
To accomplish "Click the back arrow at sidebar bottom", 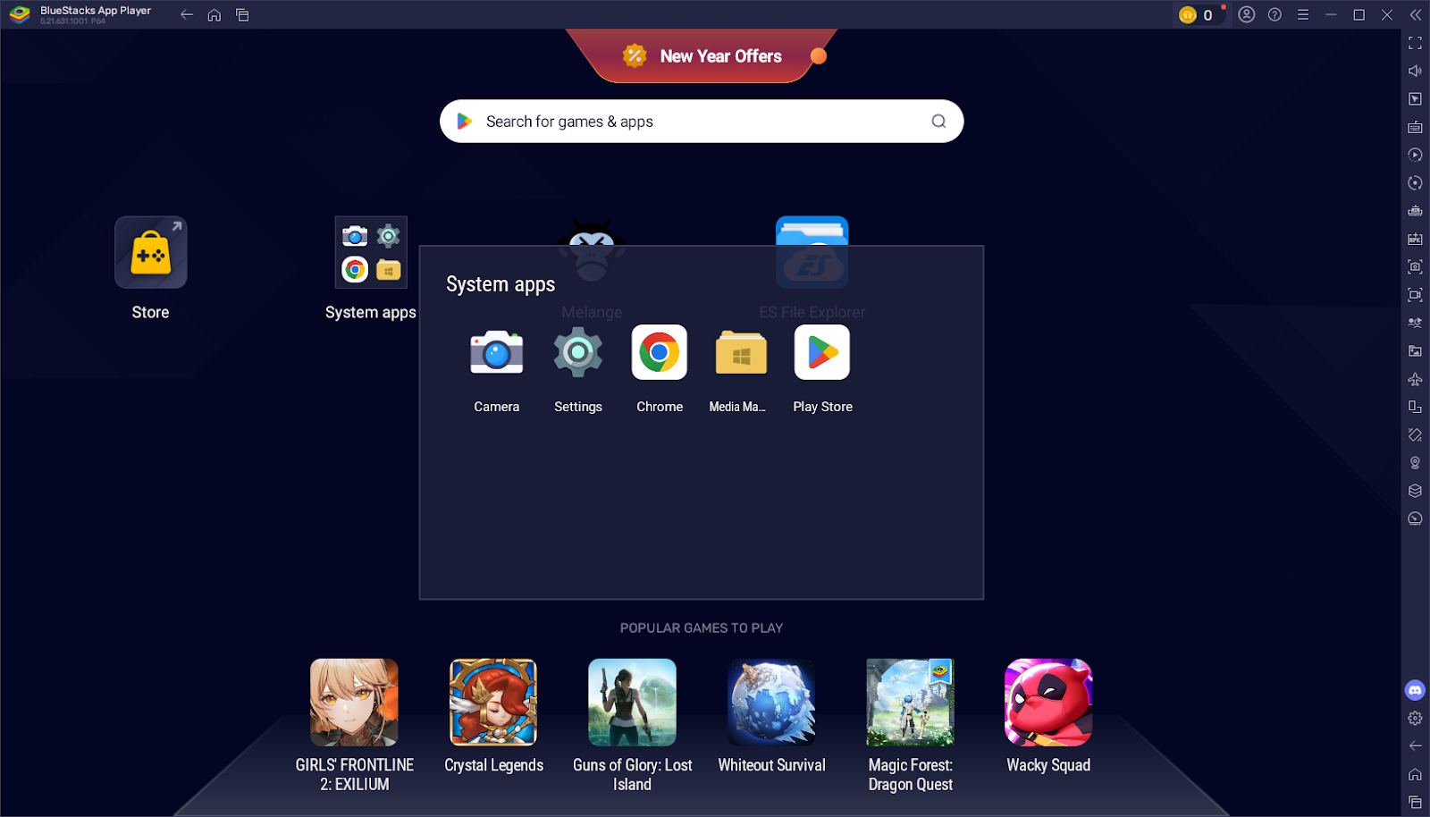I will click(1415, 745).
